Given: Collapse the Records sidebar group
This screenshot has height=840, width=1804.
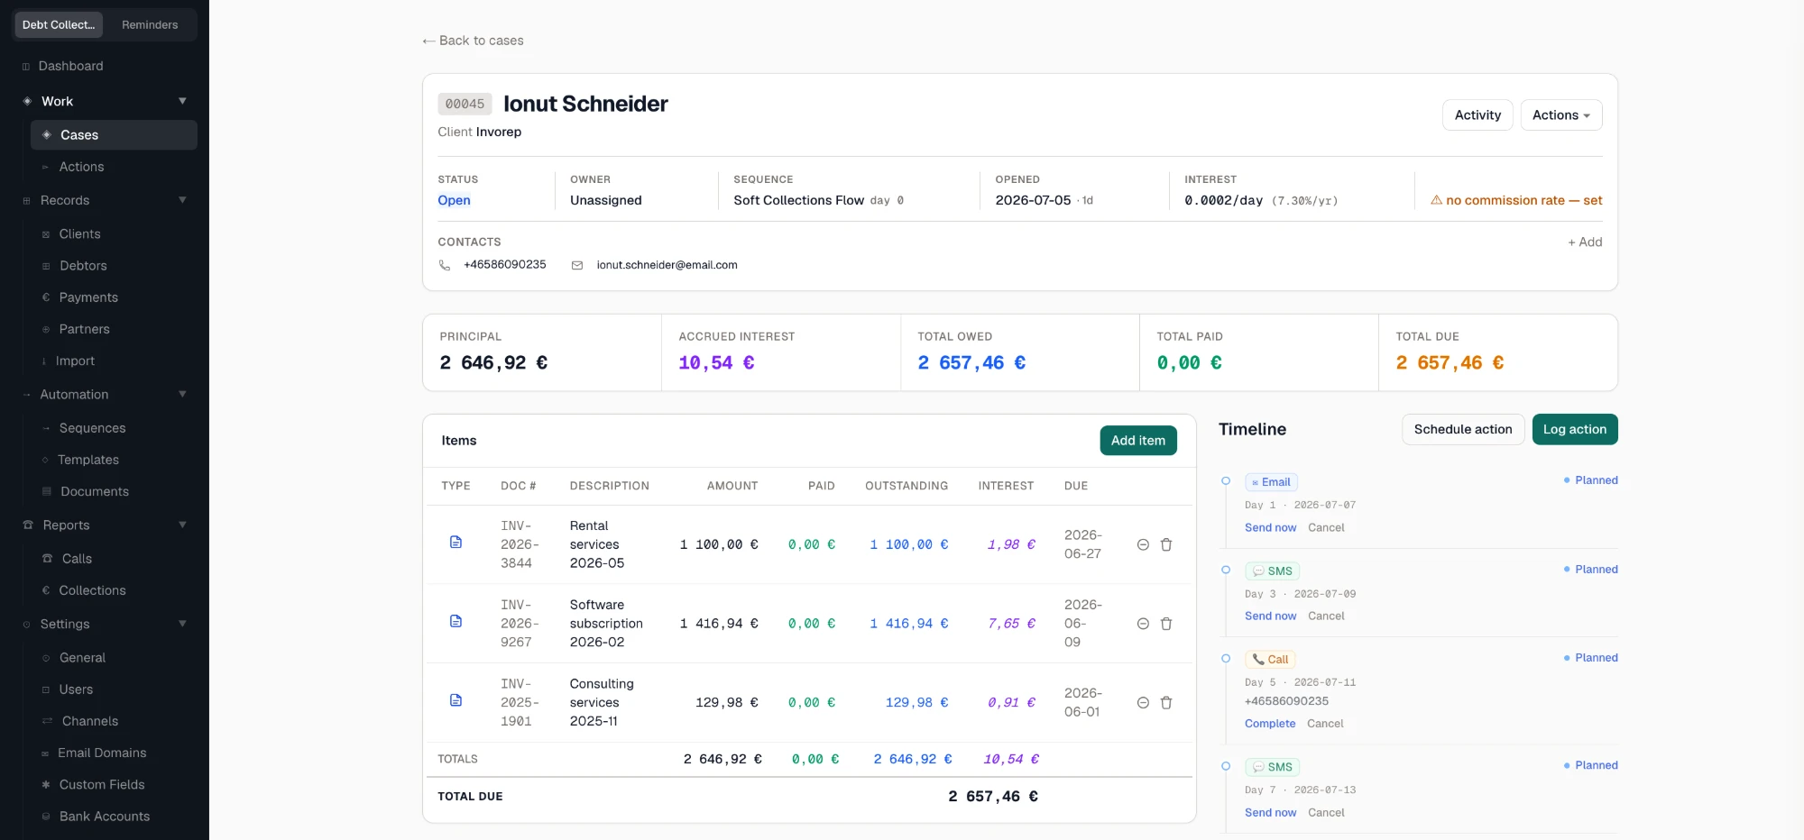Looking at the screenshot, I should tap(182, 200).
